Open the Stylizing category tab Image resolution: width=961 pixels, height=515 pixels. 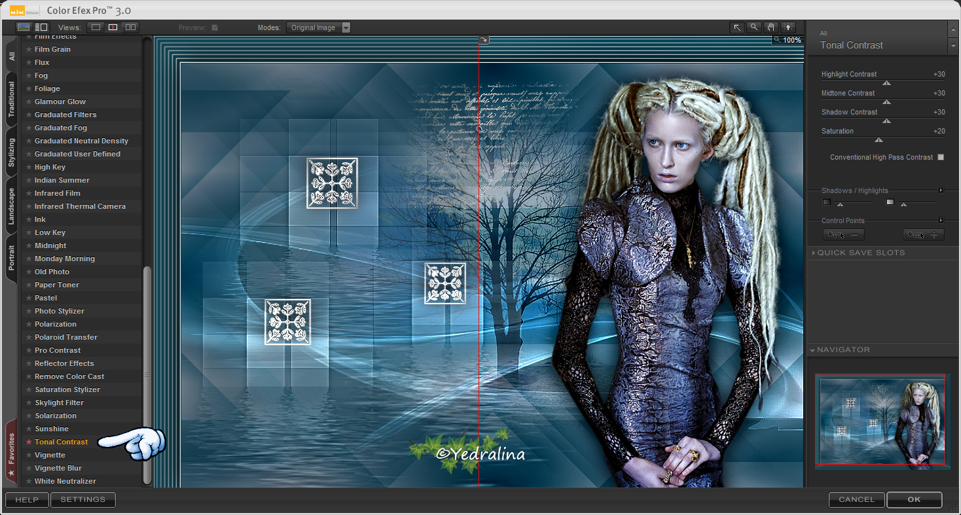[11, 152]
